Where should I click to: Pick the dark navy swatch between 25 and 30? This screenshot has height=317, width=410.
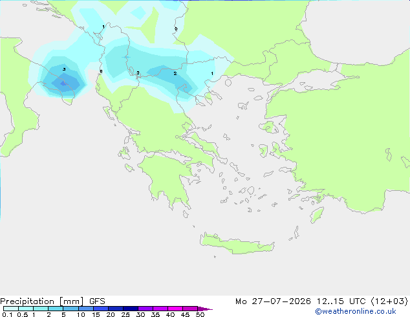(x=131, y=309)
